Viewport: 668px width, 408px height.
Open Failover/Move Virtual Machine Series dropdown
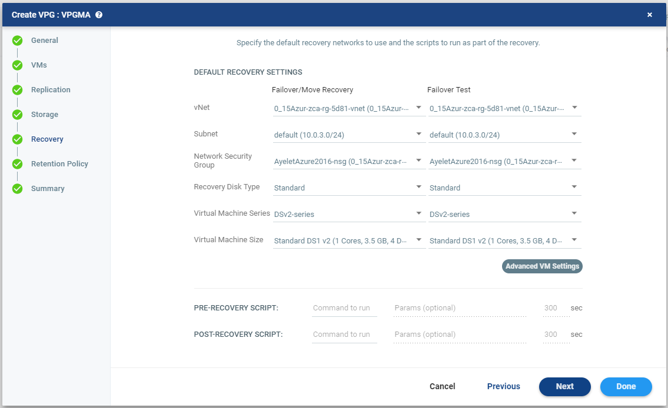[x=350, y=214]
